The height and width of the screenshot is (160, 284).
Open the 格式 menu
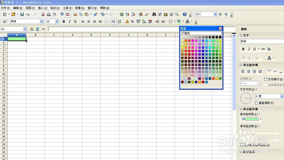[x=55, y=8]
